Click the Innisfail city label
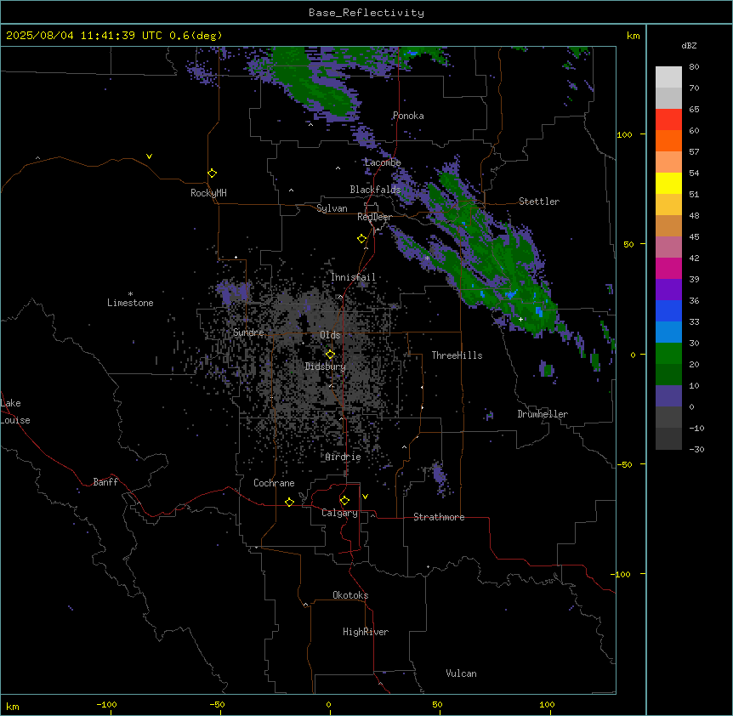The image size is (733, 716). coord(353,277)
